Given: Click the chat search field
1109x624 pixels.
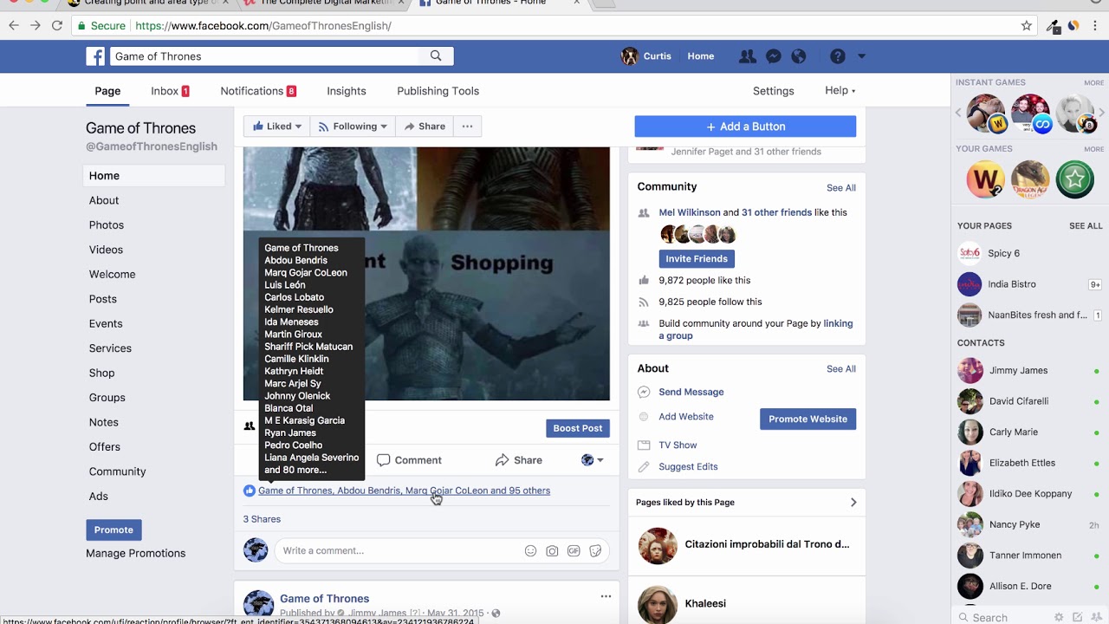Looking at the screenshot, I should pos(1001,617).
